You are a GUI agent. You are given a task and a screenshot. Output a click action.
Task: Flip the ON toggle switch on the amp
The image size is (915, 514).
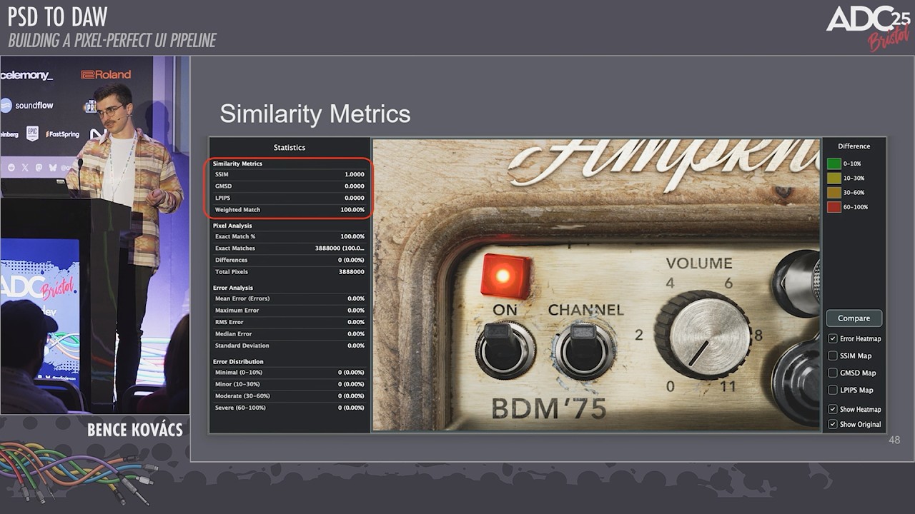(x=505, y=348)
